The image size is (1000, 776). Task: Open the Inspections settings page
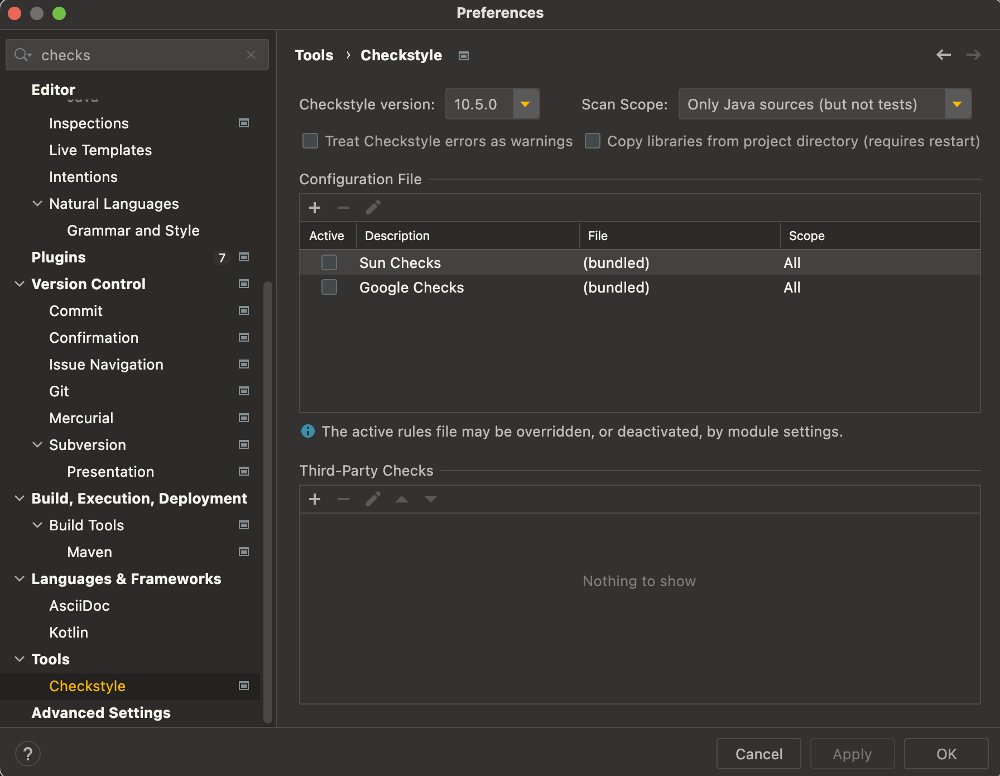pyautogui.click(x=89, y=123)
